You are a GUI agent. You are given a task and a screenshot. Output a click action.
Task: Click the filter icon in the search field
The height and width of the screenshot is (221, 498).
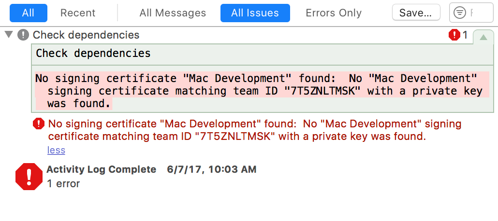pyautogui.click(x=460, y=13)
